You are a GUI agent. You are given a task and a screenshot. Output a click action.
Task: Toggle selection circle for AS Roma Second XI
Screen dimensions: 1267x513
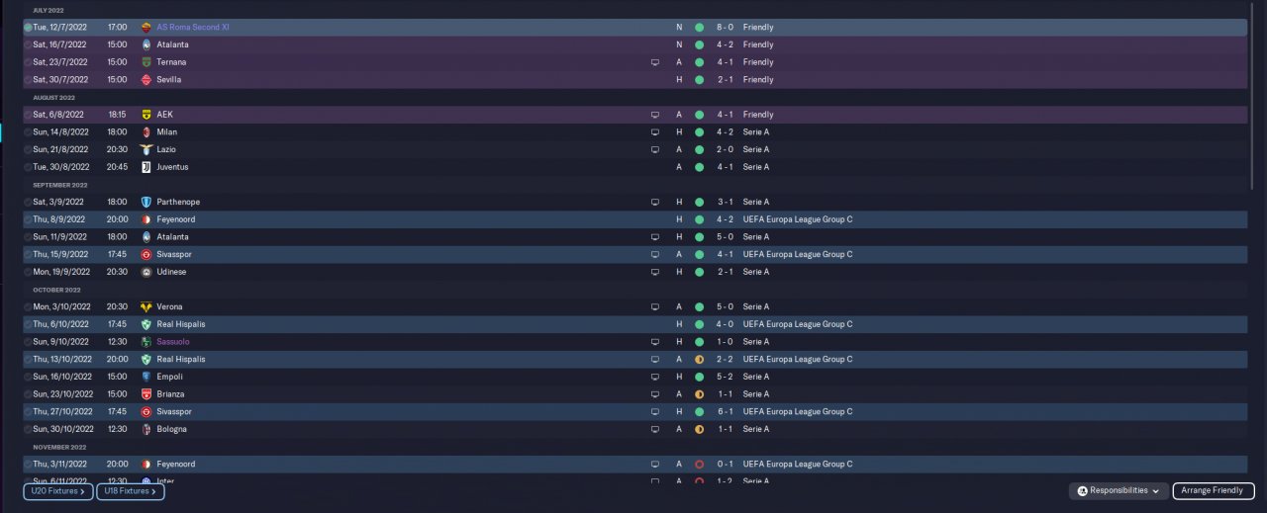coord(28,28)
